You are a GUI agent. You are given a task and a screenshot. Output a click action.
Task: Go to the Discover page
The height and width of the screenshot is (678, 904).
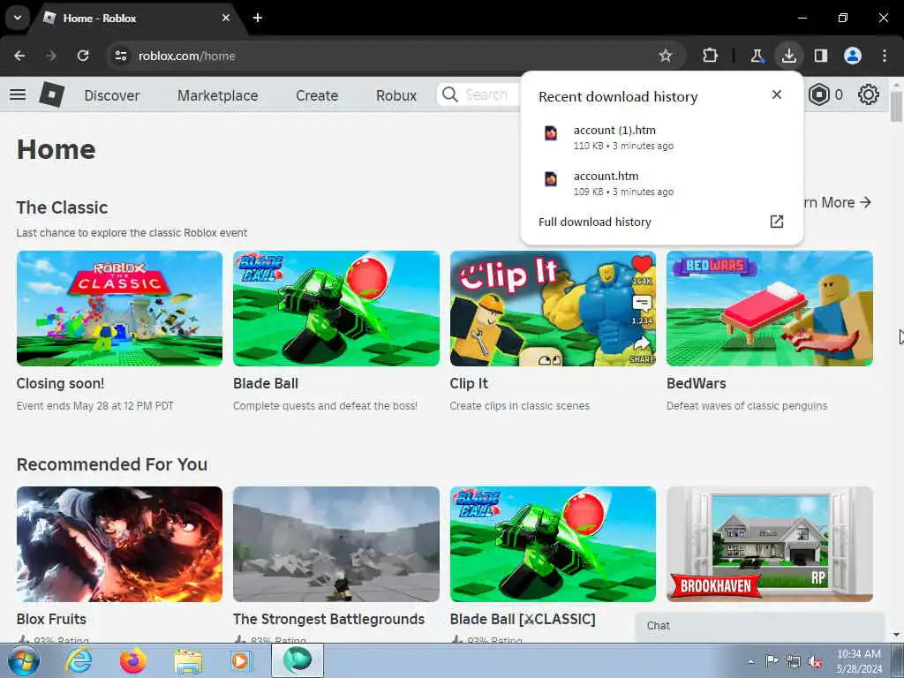coord(112,95)
